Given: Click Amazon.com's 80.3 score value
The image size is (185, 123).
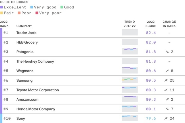Looking at the screenshot, I should pos(151,99).
